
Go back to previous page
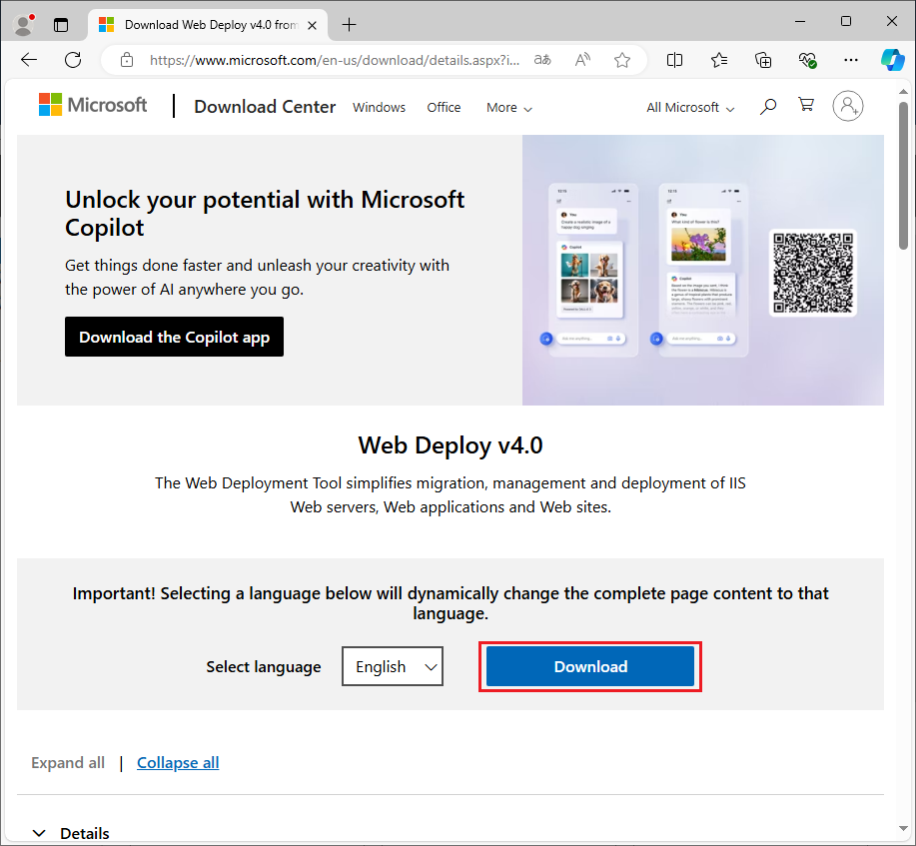pos(29,60)
